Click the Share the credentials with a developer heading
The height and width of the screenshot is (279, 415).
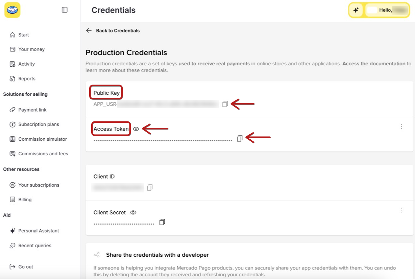pyautogui.click(x=157, y=255)
